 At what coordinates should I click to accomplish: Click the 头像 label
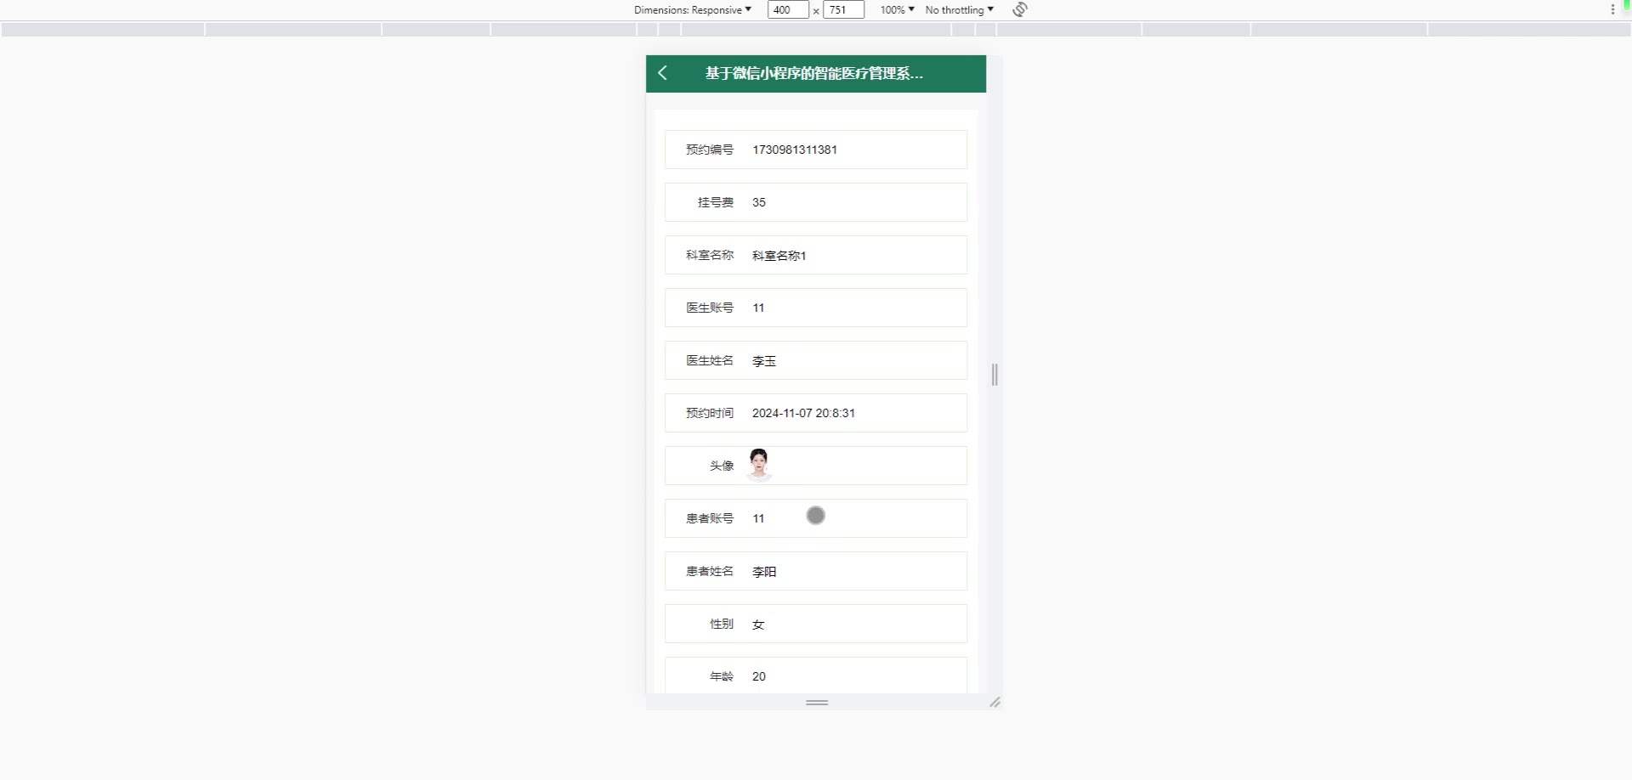tap(722, 466)
